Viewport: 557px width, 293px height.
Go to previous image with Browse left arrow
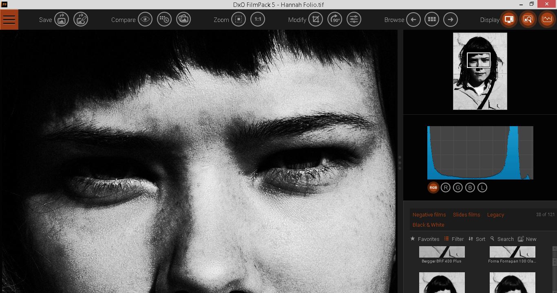pos(413,20)
